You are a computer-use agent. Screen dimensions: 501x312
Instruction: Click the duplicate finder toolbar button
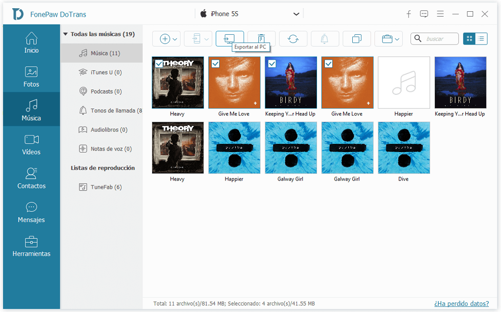tap(357, 39)
